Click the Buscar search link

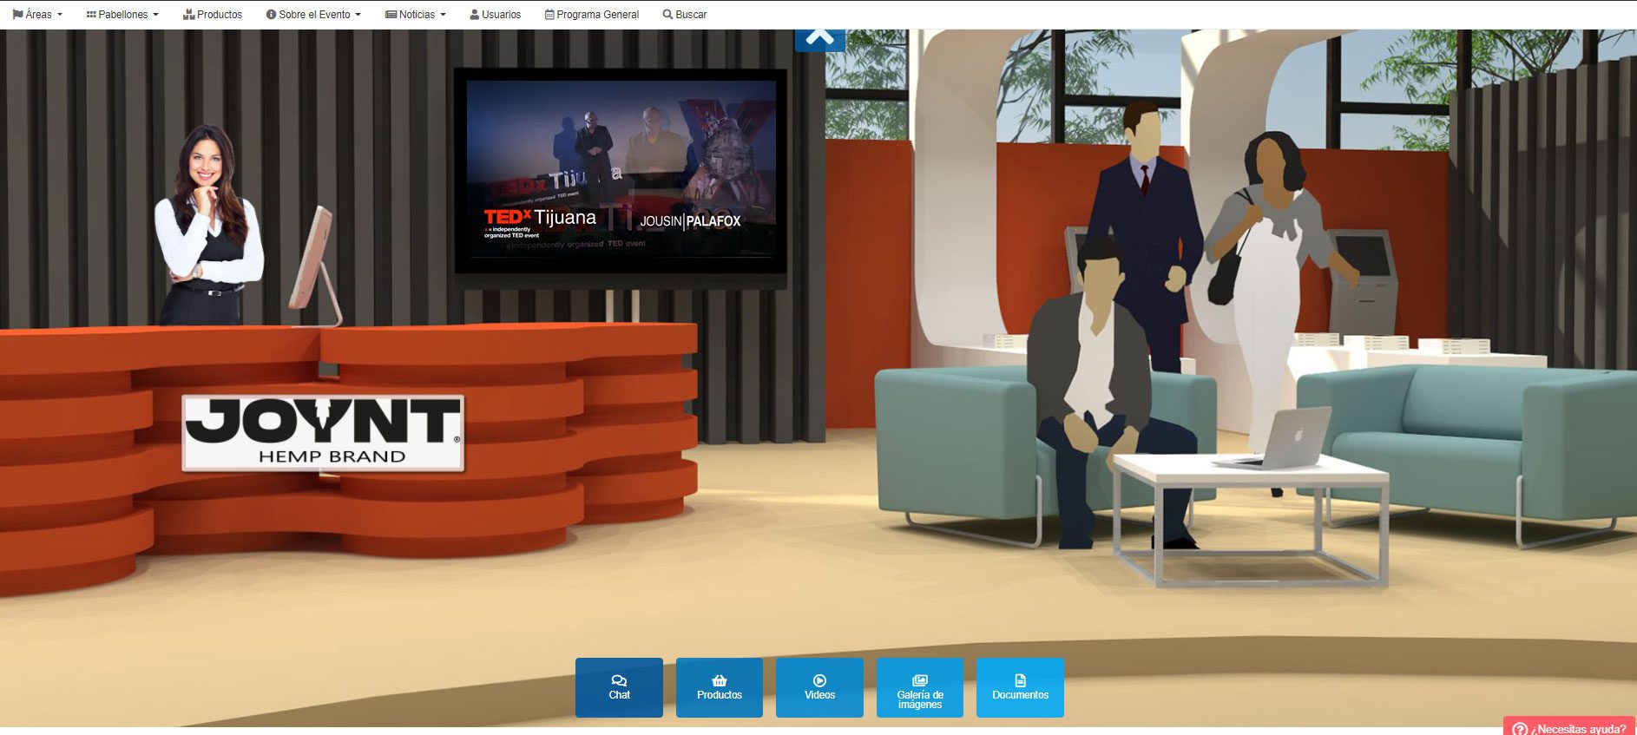click(x=685, y=15)
